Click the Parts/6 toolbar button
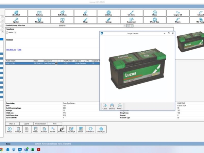 (x=53, y=130)
